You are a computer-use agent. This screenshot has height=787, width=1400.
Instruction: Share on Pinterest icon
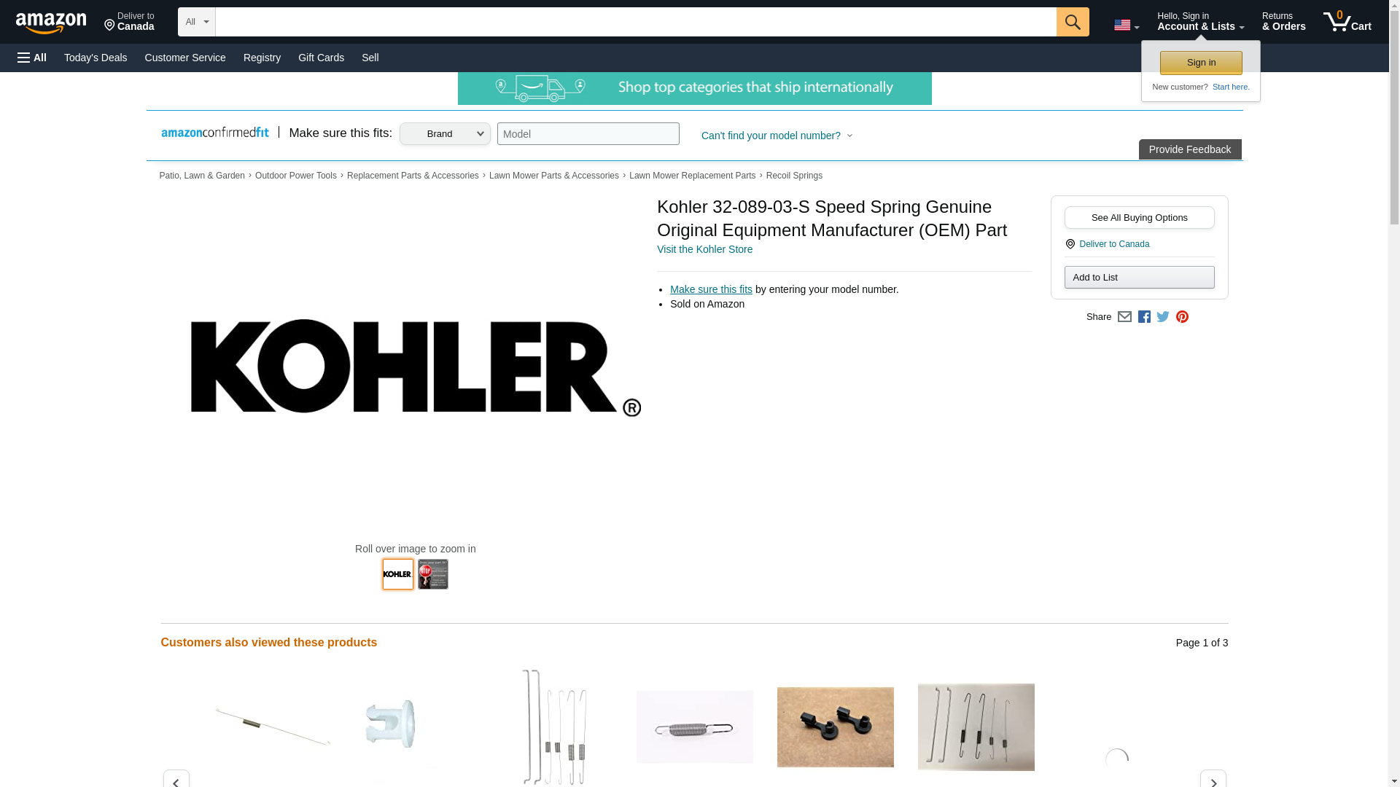click(x=1182, y=317)
